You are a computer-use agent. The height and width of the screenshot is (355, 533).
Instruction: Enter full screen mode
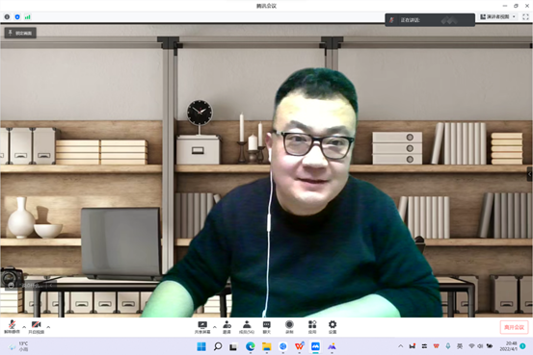point(525,16)
